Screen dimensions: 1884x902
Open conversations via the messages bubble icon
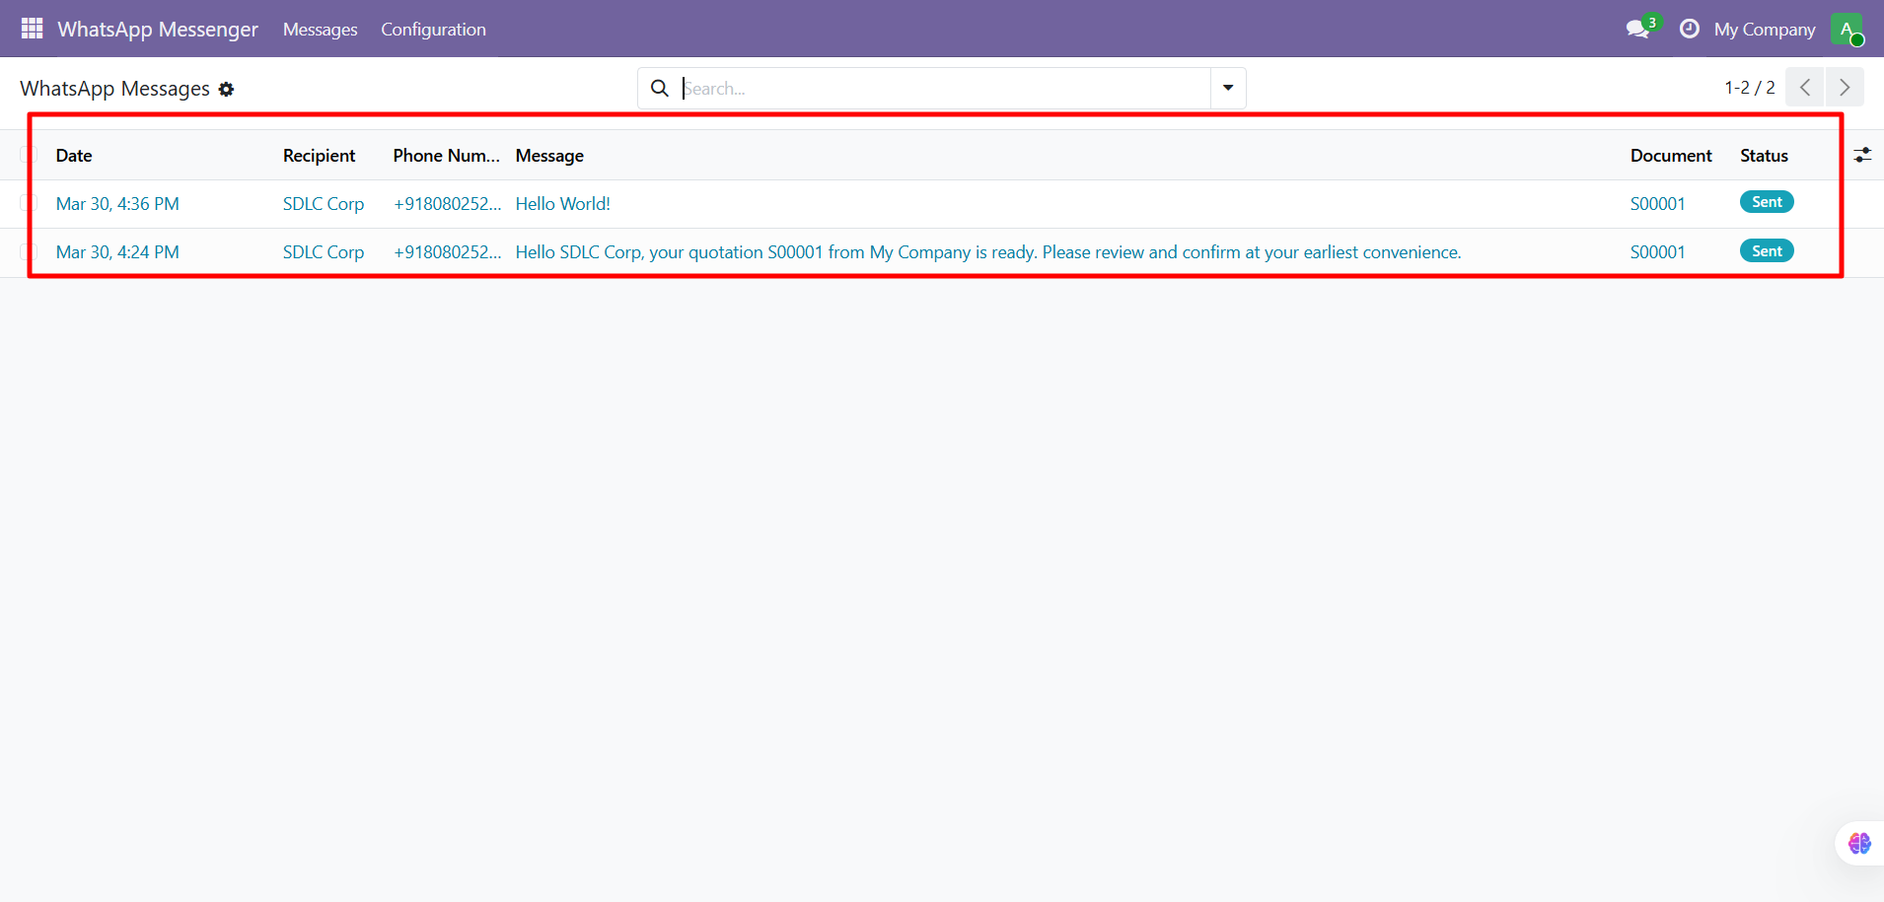1637,29
